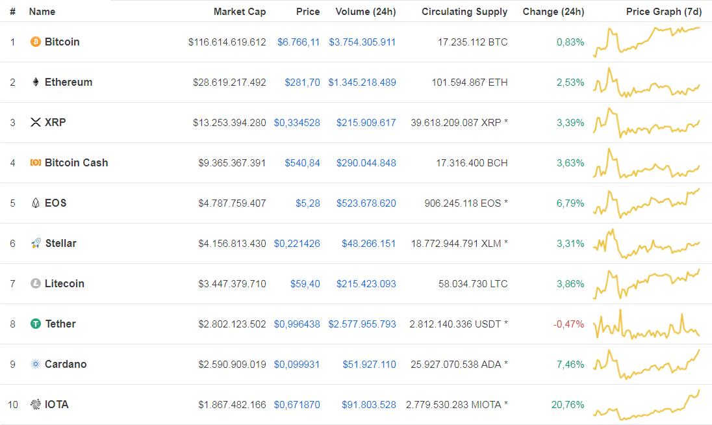Click the IOTA logo icon
This screenshot has height=425, width=712.
pyautogui.click(x=36, y=404)
